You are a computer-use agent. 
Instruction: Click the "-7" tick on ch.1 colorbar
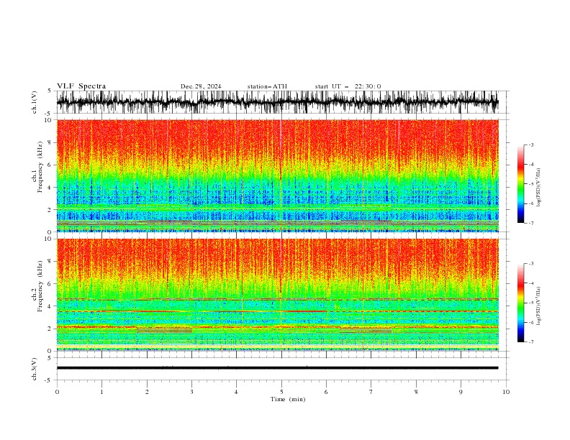click(531, 223)
